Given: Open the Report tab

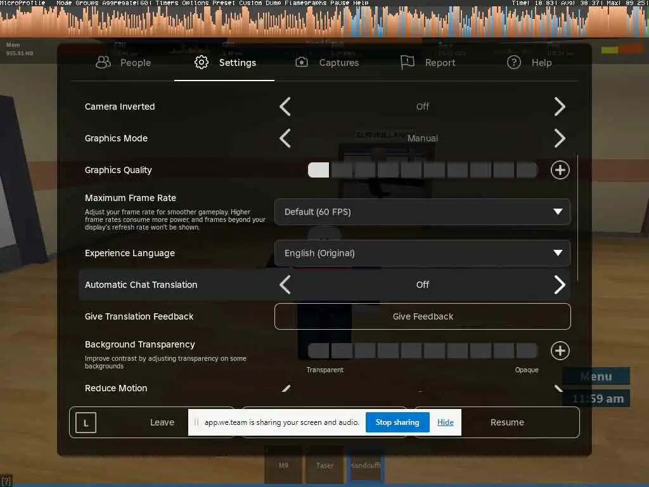Looking at the screenshot, I should 428,63.
